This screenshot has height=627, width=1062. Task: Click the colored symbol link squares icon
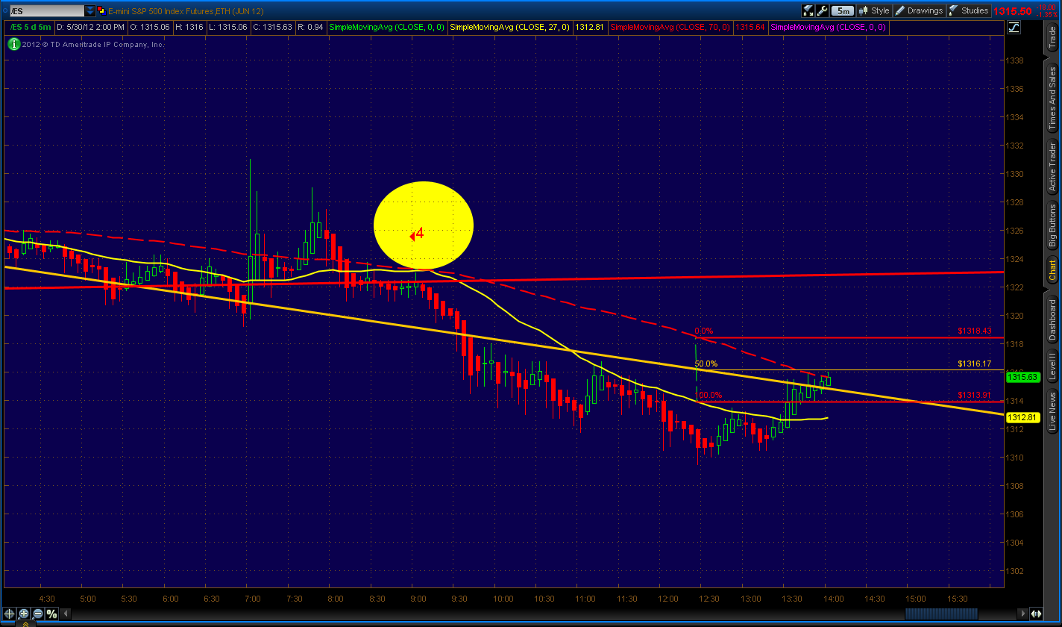tap(102, 11)
